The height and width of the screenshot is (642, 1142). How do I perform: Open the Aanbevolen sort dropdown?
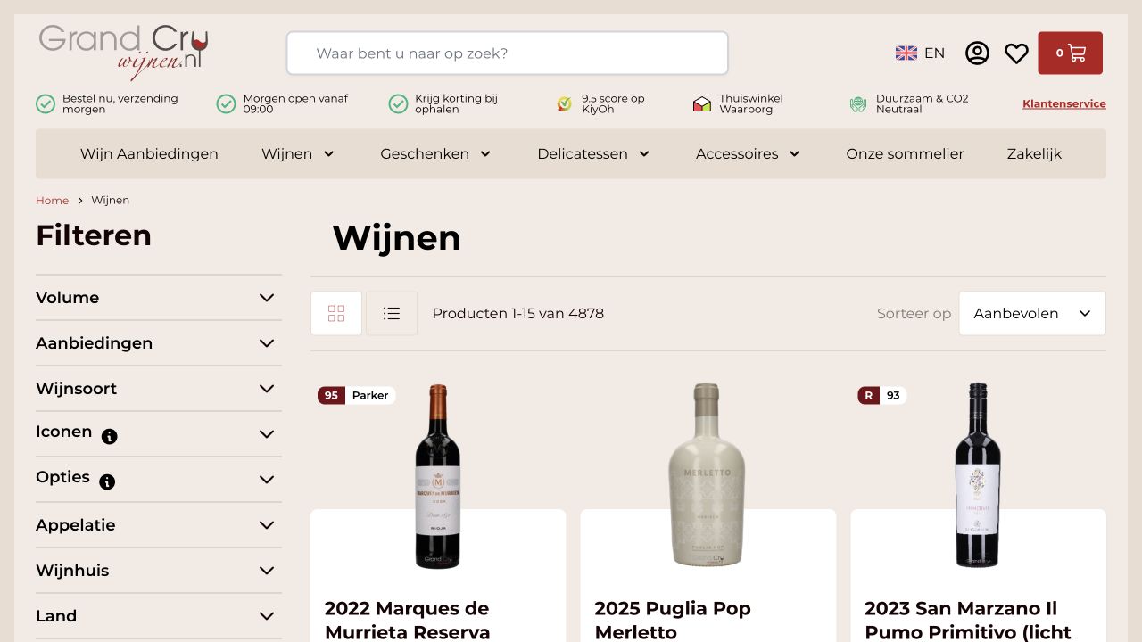coord(1032,314)
